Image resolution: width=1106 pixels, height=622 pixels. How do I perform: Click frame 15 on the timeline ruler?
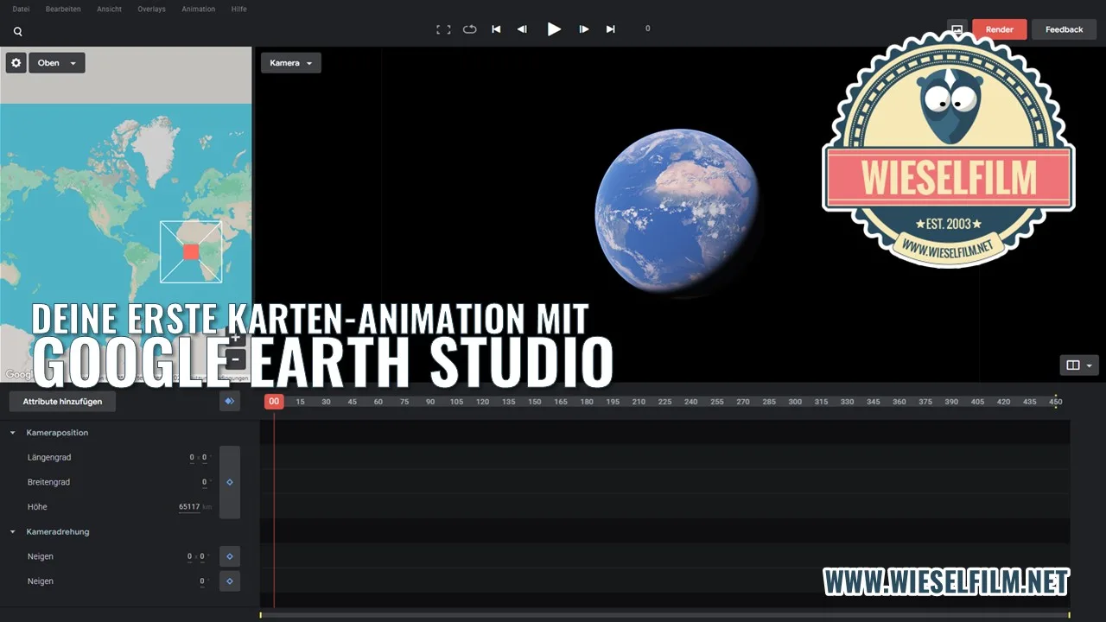(300, 402)
